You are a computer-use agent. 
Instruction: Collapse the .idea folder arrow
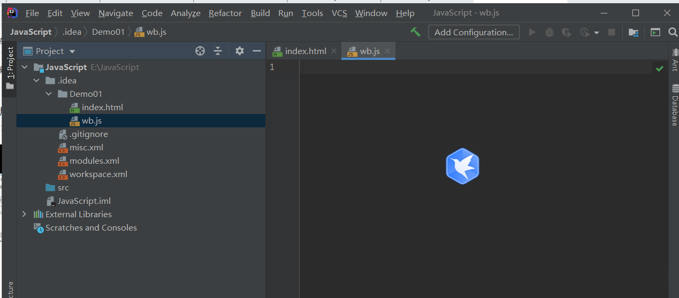[36, 80]
